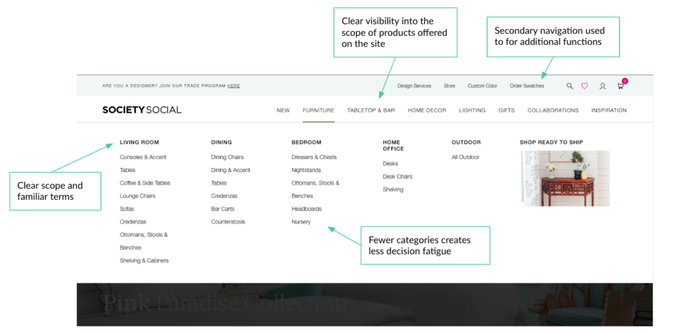Open Sofas link
678x333 pixels.
click(x=126, y=209)
